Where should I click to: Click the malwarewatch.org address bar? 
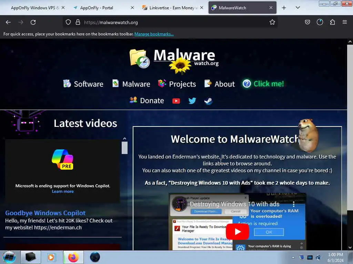click(x=170, y=22)
